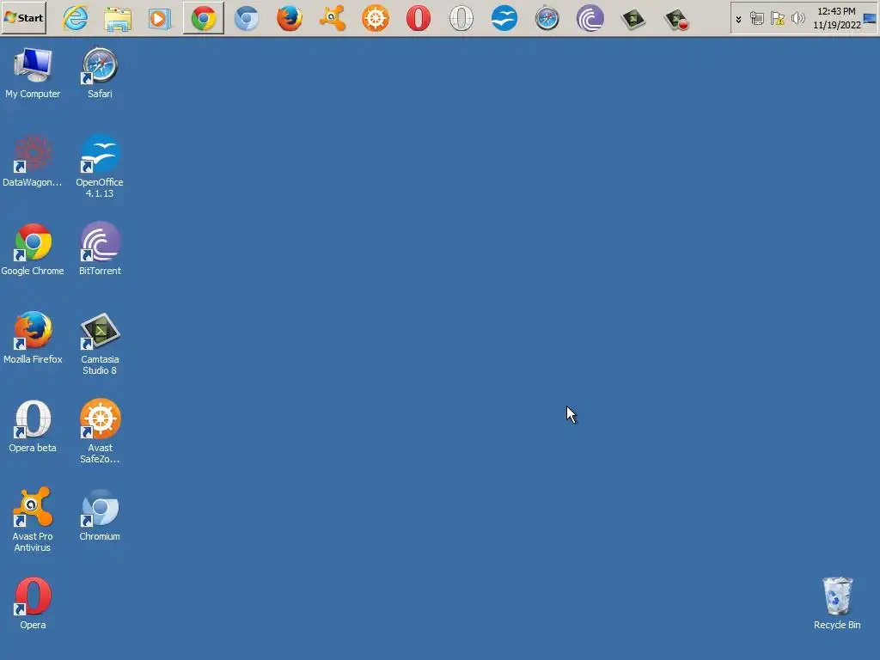
Task: Click Show Desktop button in tray corner
Action: (x=870, y=19)
